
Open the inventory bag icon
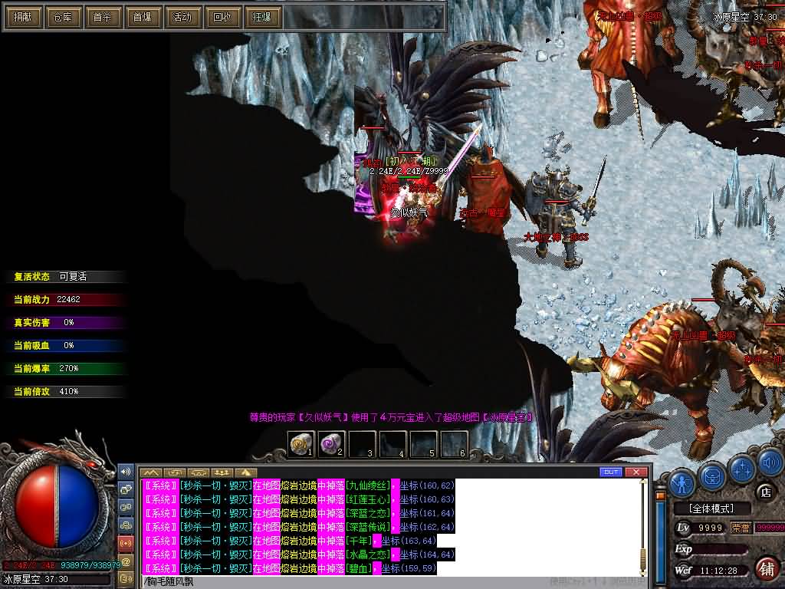point(712,476)
